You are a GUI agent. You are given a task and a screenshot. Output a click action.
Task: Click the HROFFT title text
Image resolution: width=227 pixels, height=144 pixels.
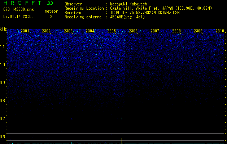(22, 3)
